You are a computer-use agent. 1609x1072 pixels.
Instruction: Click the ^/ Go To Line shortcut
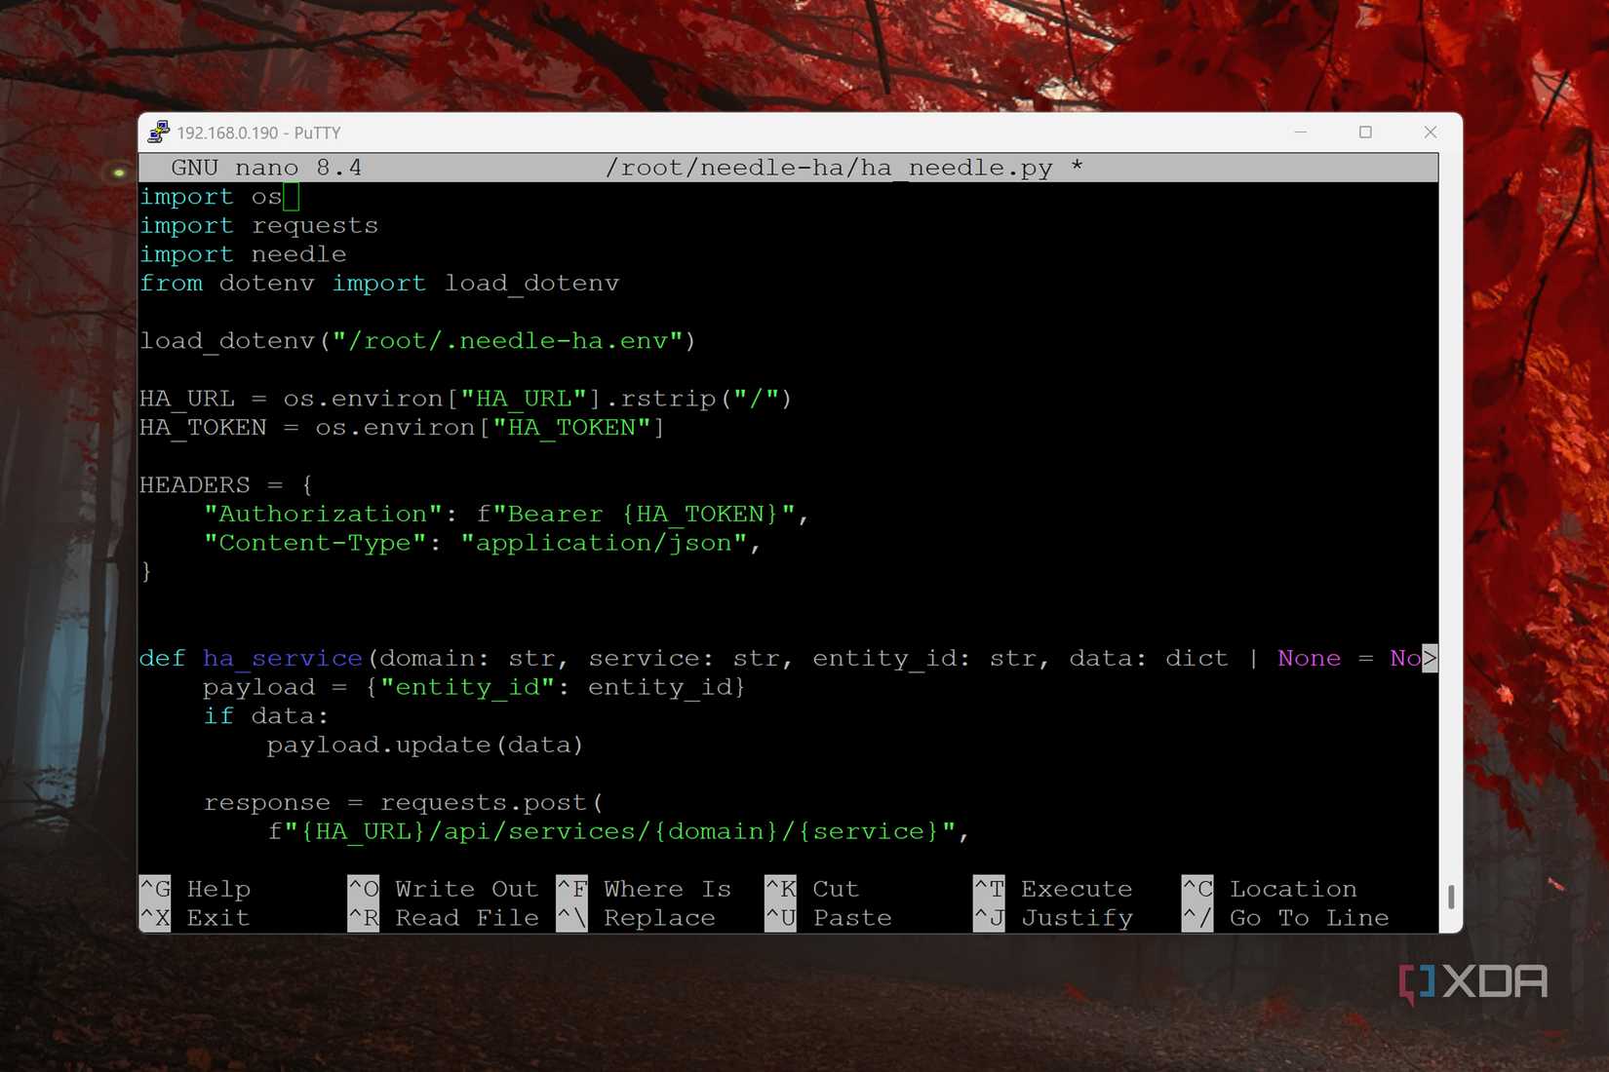point(1286,918)
